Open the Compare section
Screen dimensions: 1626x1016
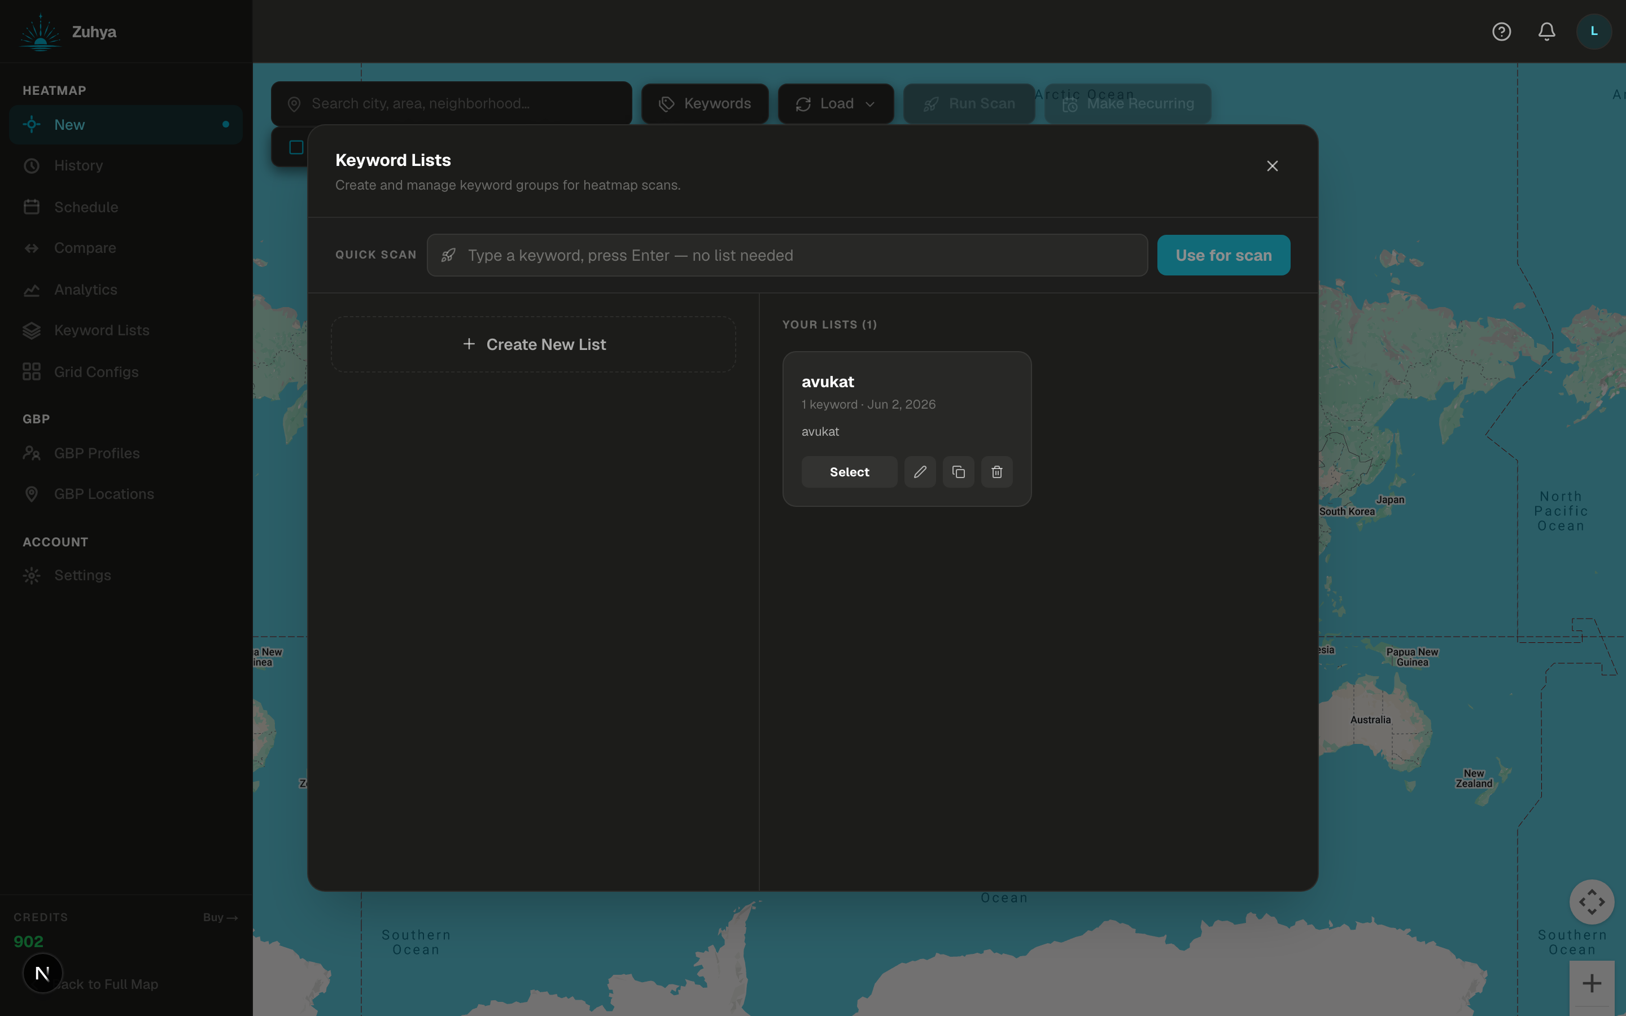click(126, 248)
